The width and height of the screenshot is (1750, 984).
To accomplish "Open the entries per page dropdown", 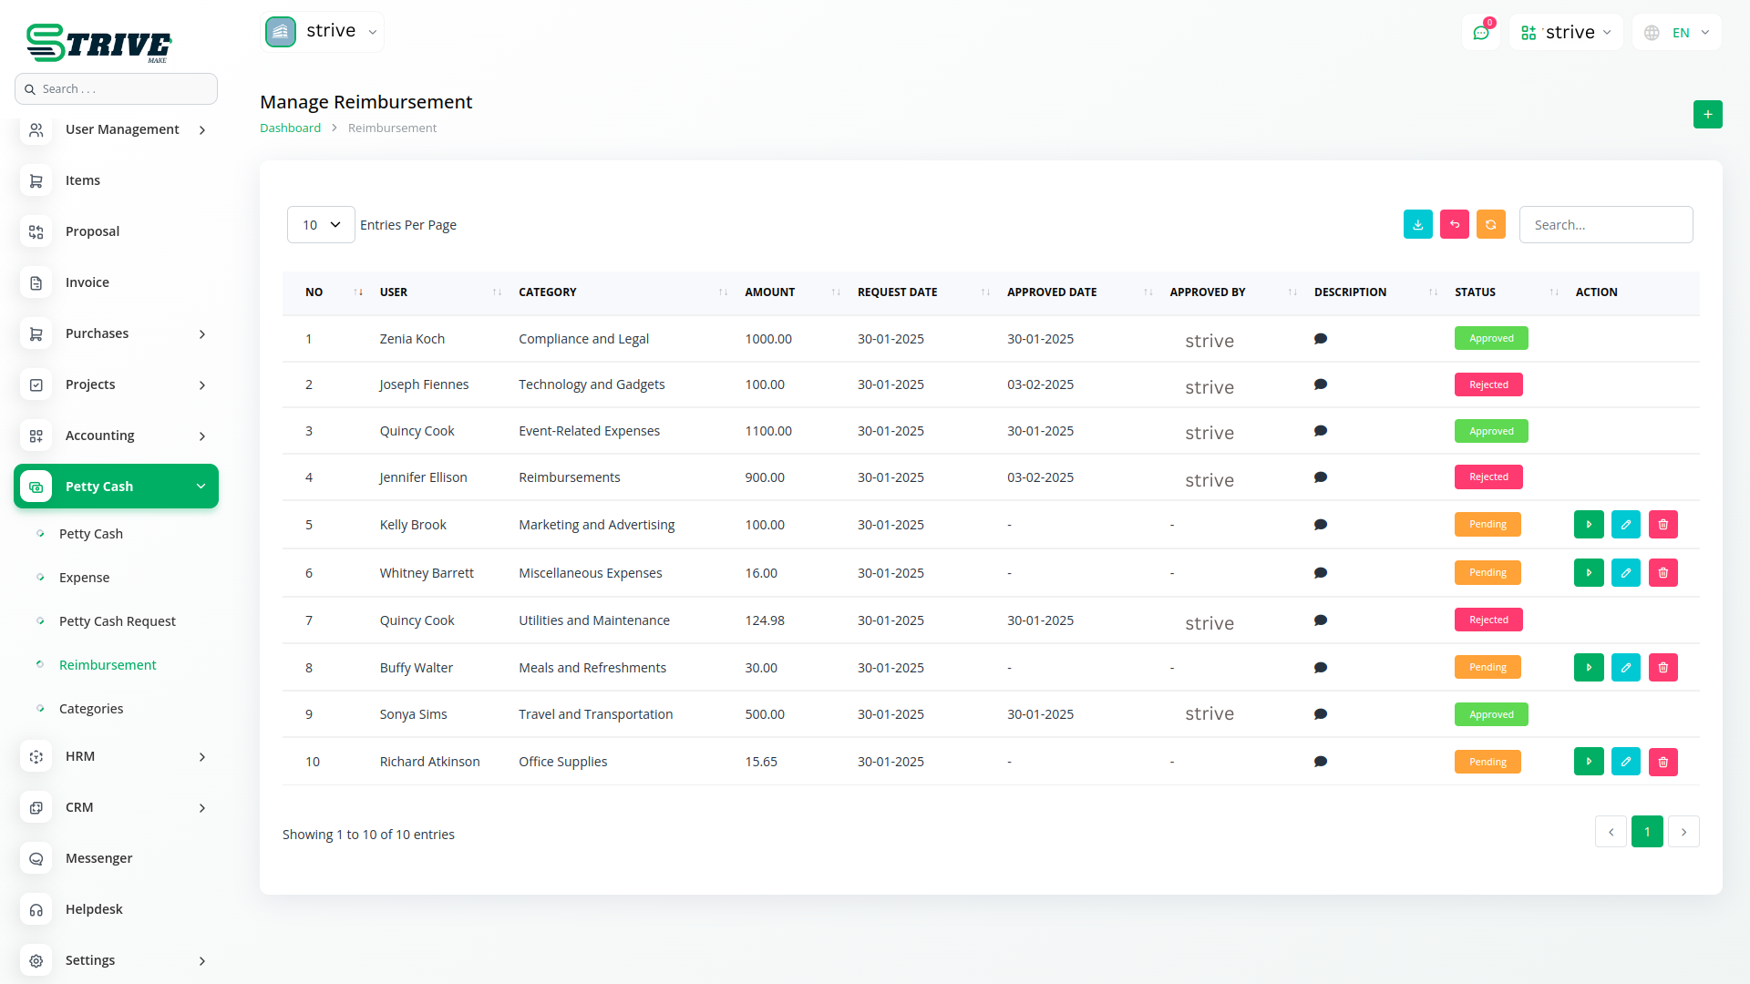I will (x=321, y=225).
